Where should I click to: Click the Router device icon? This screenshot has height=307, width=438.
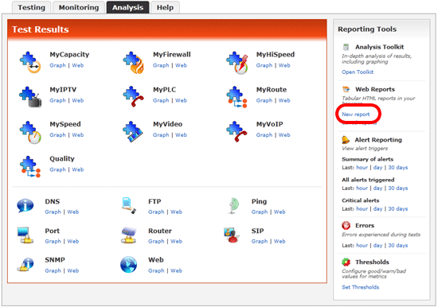coord(129,235)
